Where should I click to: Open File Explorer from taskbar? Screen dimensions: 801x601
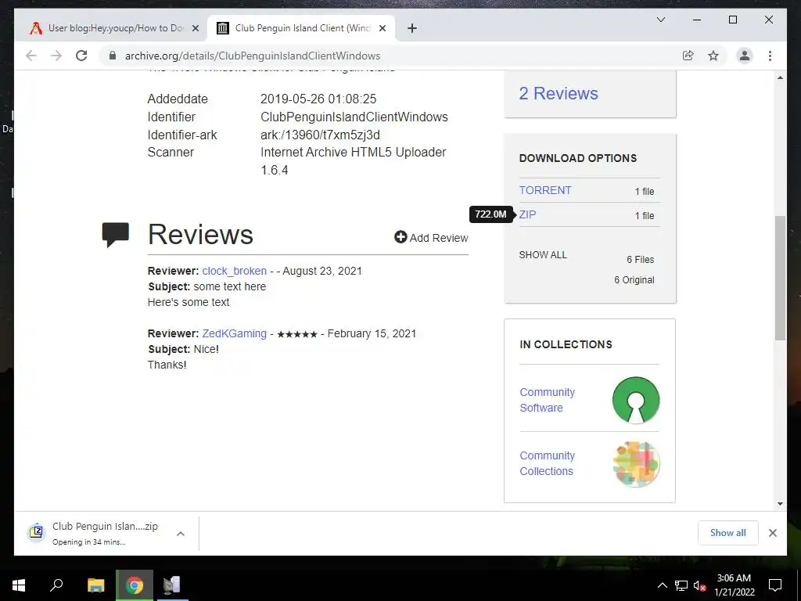(x=95, y=585)
